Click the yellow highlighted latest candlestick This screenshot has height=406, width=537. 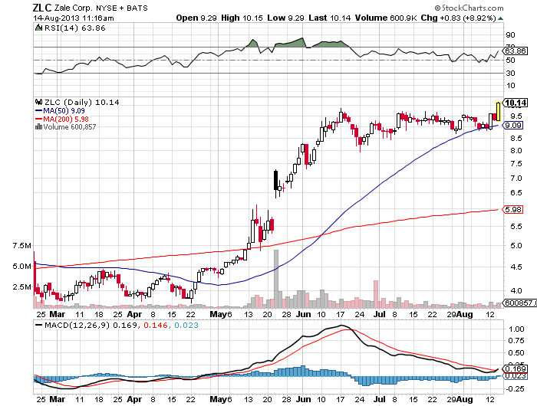coord(498,111)
